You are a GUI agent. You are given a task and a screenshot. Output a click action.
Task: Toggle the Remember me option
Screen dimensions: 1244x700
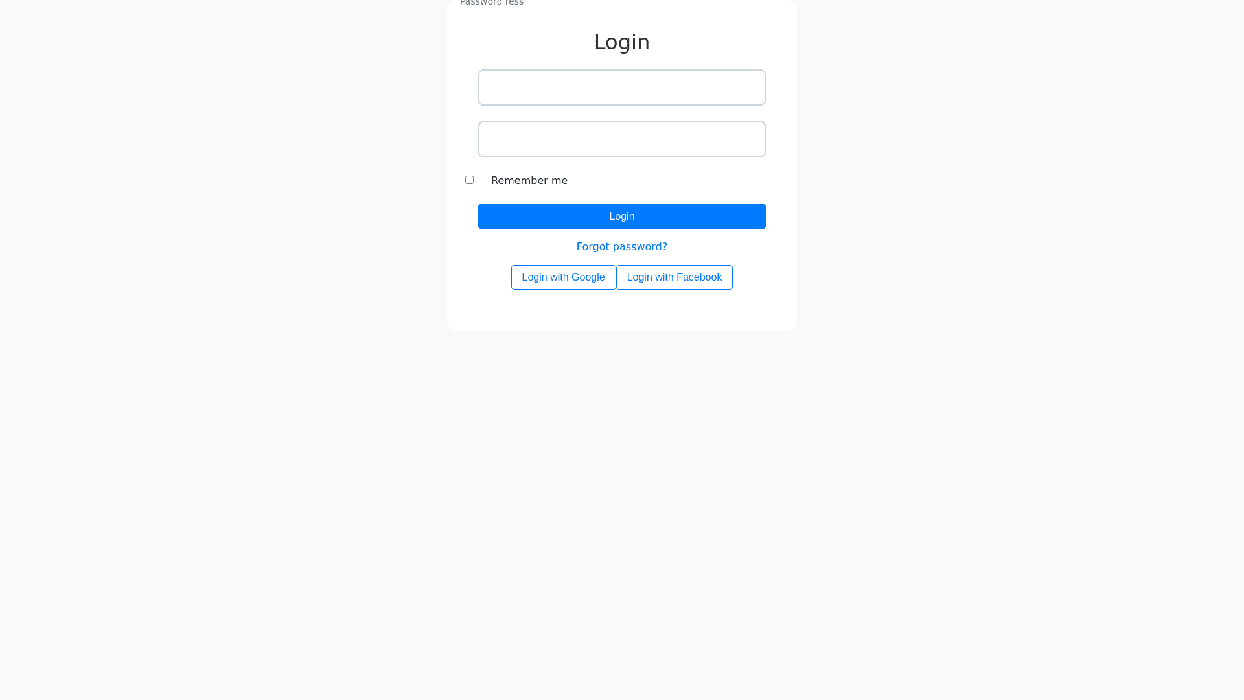point(469,180)
